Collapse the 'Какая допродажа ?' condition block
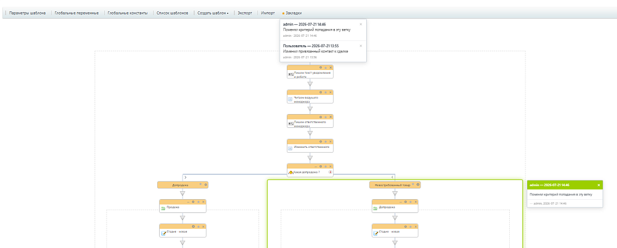 click(x=316, y=166)
